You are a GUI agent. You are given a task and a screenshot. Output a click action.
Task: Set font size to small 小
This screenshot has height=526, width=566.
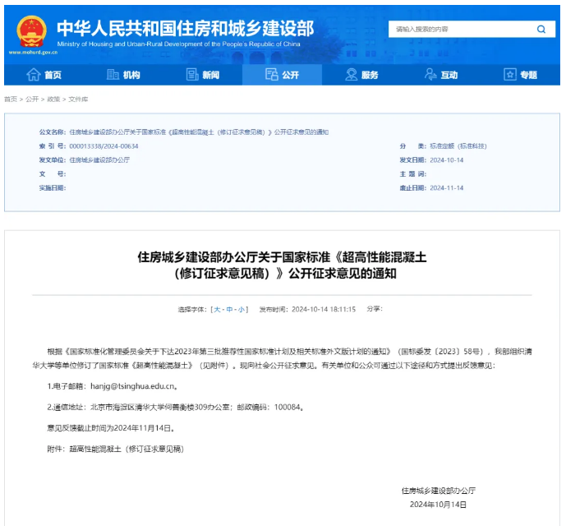[x=241, y=309]
